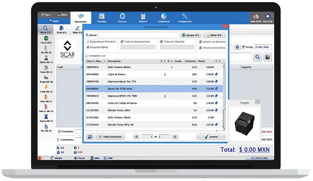
Task: Go to next page arrow
Action: (x=175, y=137)
